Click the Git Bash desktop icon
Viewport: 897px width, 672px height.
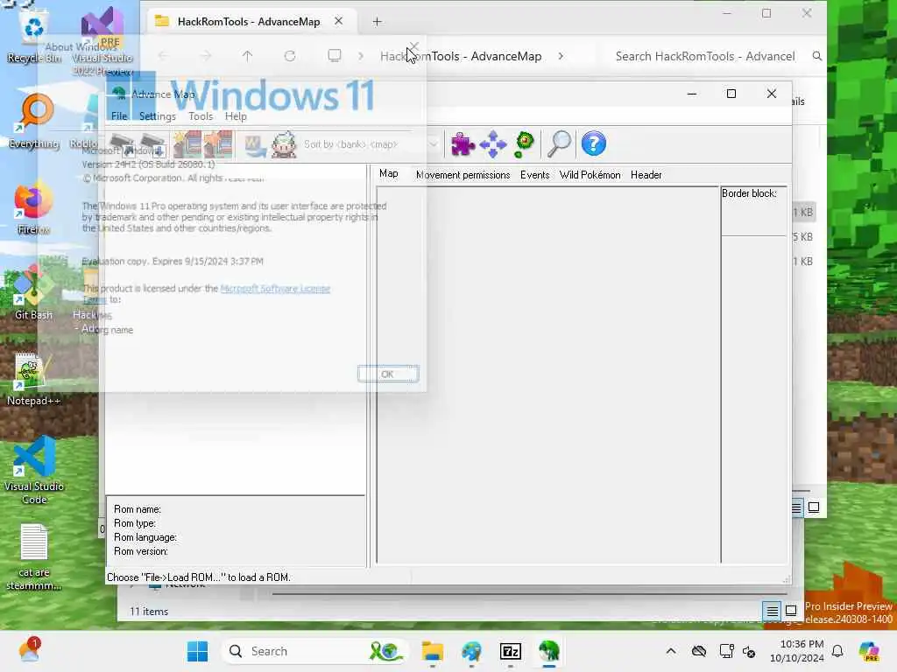[x=34, y=294]
